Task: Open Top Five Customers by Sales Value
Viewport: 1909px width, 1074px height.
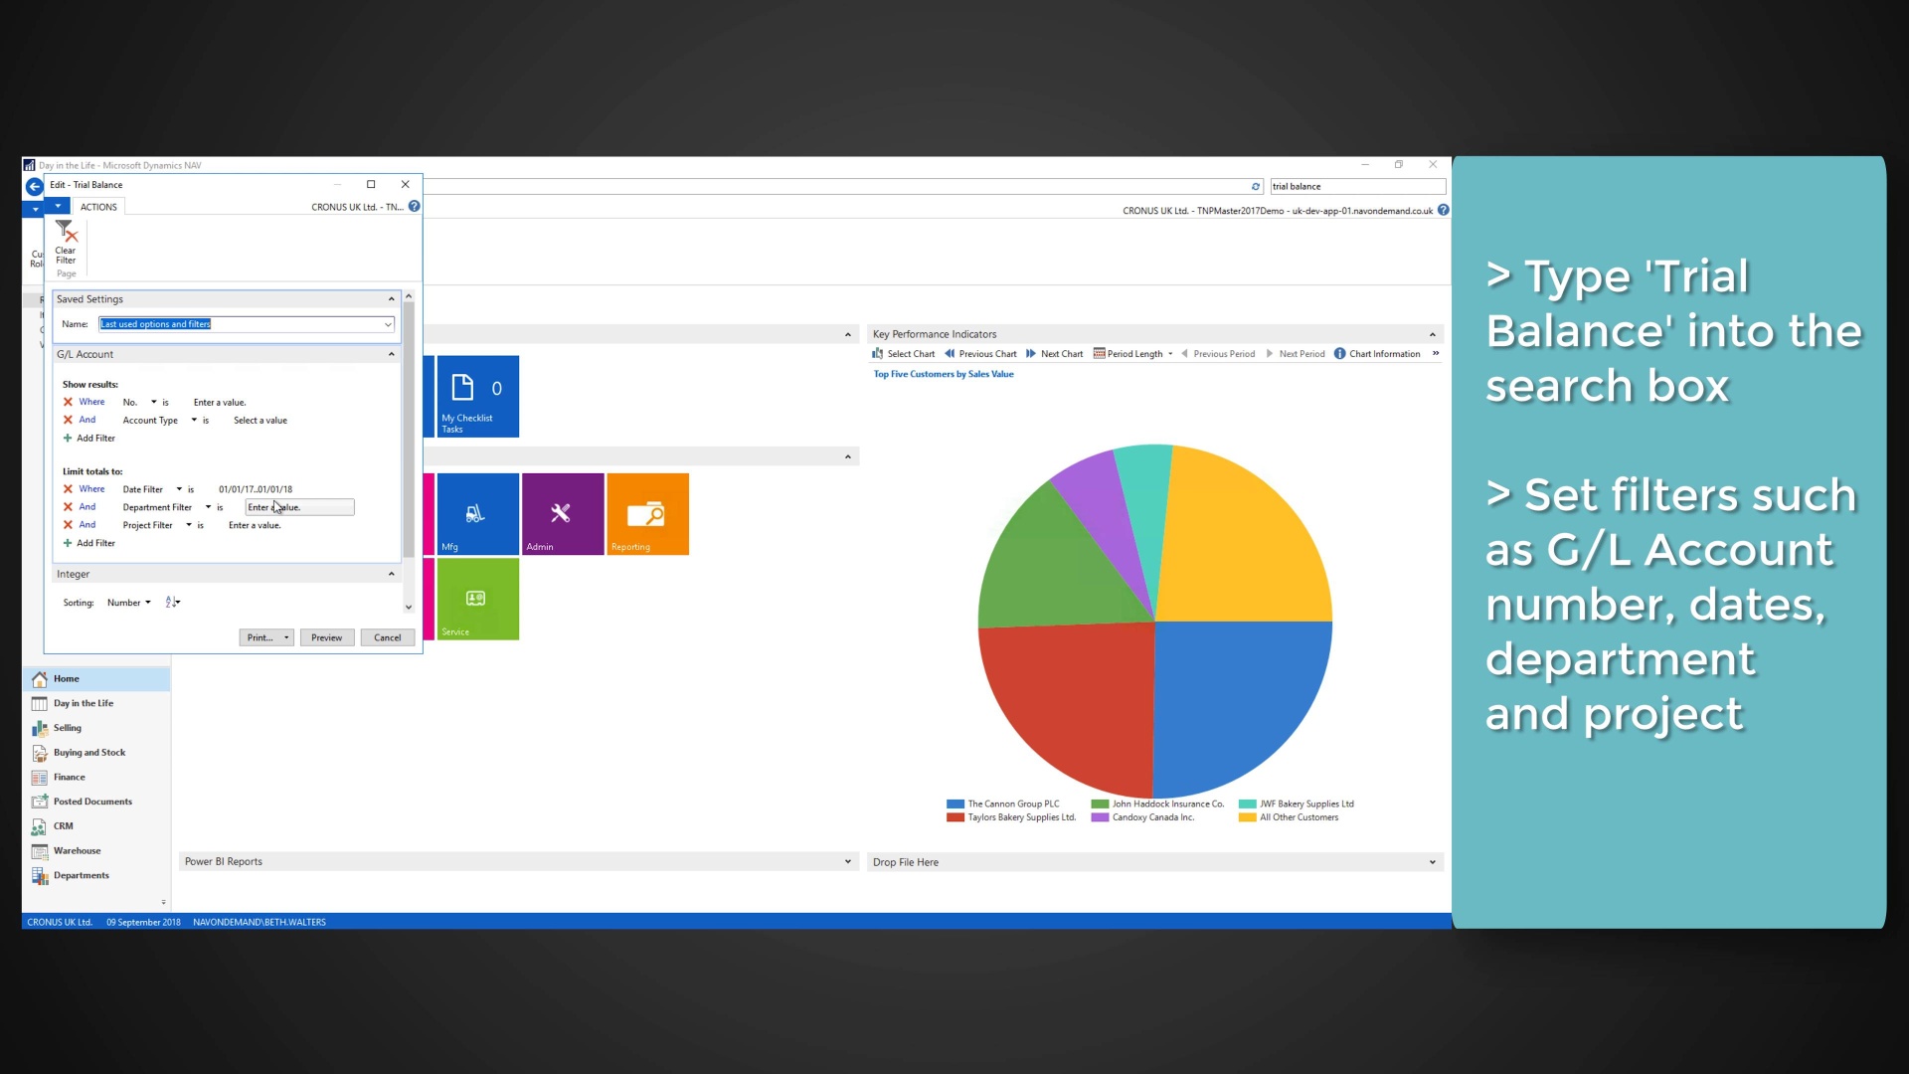Action: [943, 374]
